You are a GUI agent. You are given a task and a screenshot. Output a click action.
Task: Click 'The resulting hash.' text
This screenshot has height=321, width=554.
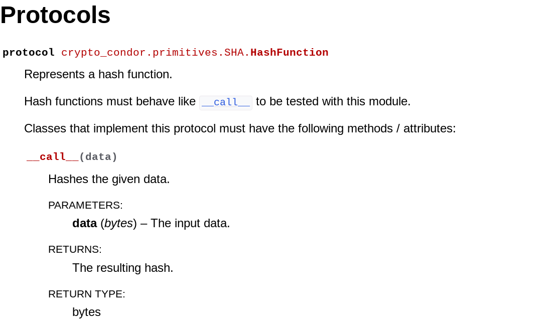coord(122,268)
